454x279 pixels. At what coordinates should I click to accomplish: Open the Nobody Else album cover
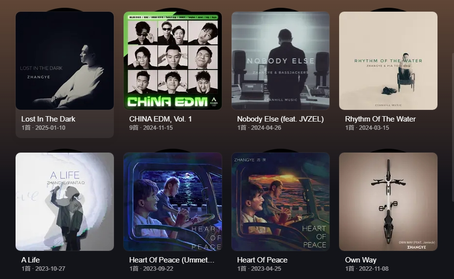click(x=281, y=61)
